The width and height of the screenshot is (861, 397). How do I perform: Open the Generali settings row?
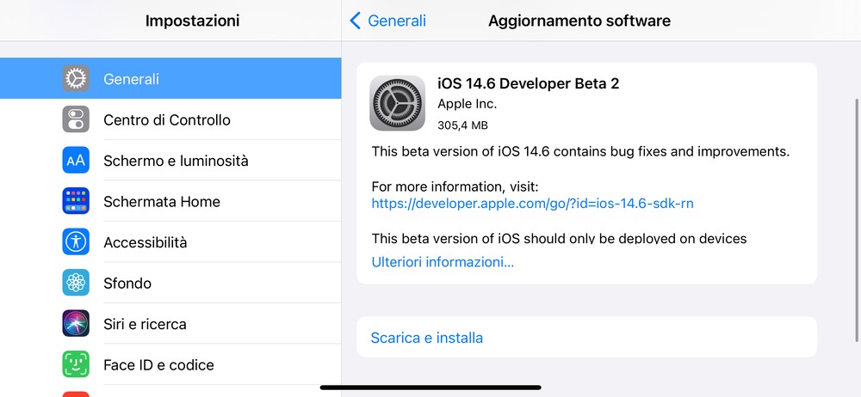click(170, 78)
